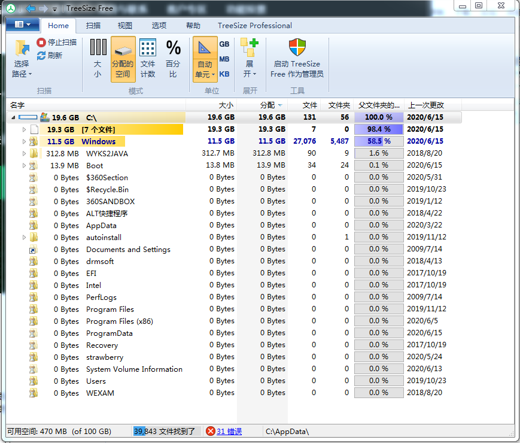The width and height of the screenshot is (520, 443).
Task: Click the TreeSize app logo icon
Action: [11, 8]
